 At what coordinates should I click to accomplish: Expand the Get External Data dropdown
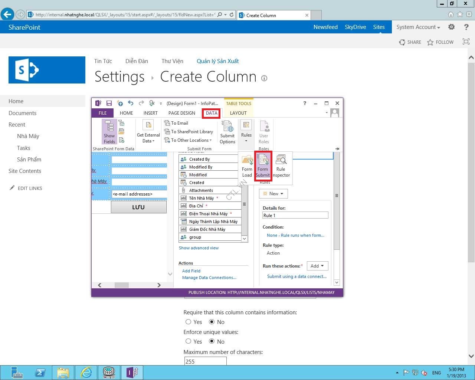148,137
